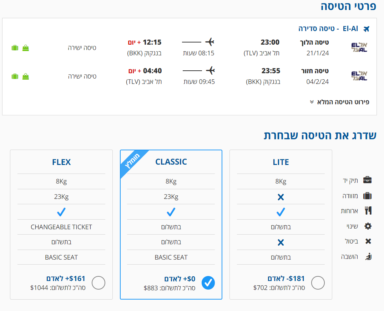384x311 pixels.
Task: Select the LITE fare radio button
Action: (318, 283)
